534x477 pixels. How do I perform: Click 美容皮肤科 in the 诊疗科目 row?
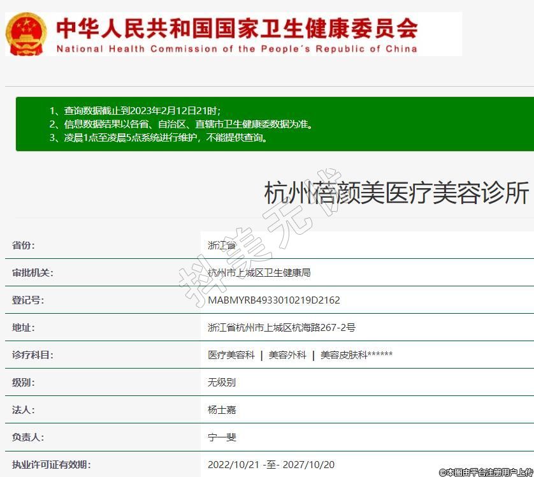[344, 355]
